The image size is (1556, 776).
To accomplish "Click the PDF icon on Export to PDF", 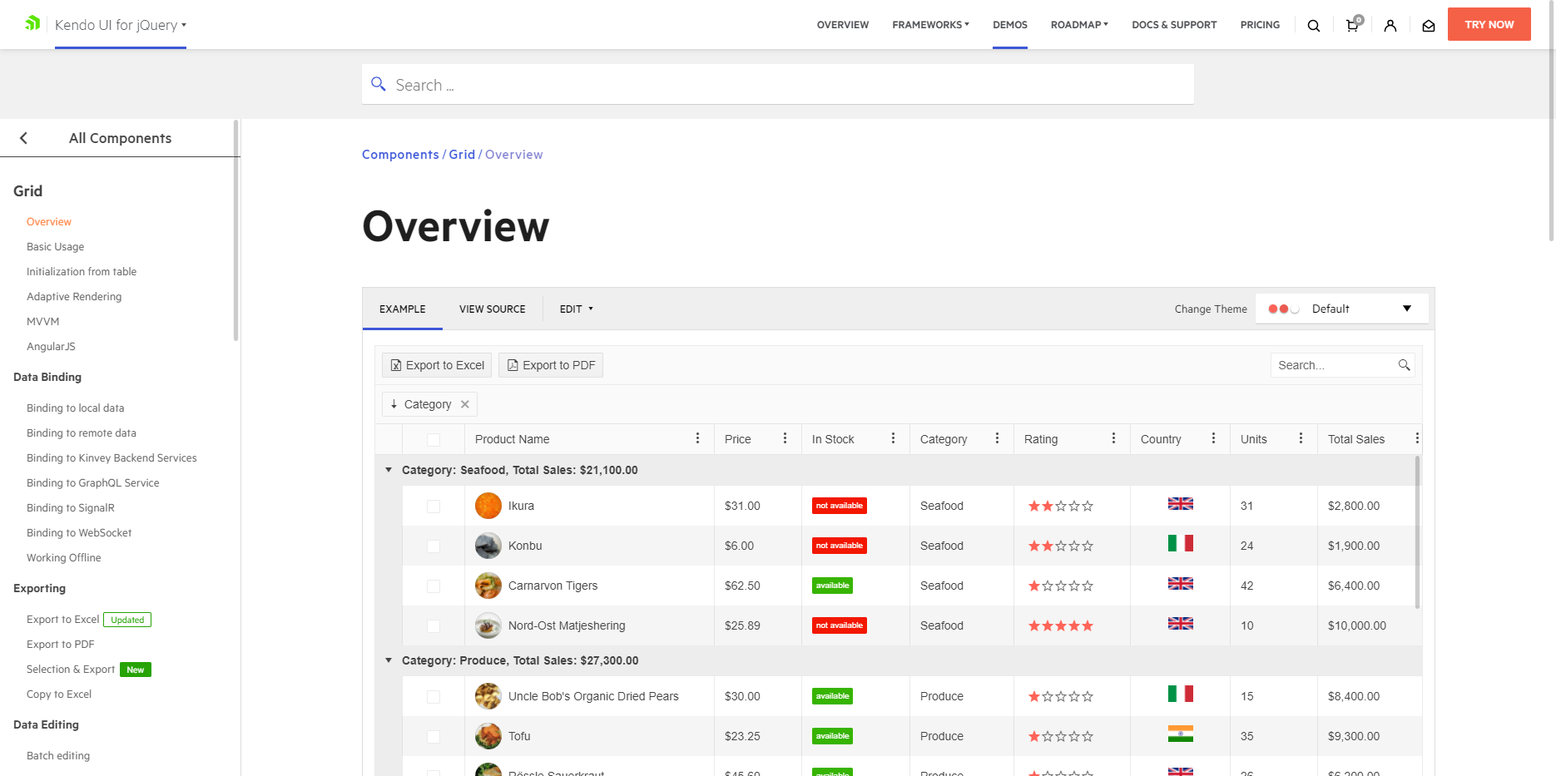I will (x=513, y=365).
